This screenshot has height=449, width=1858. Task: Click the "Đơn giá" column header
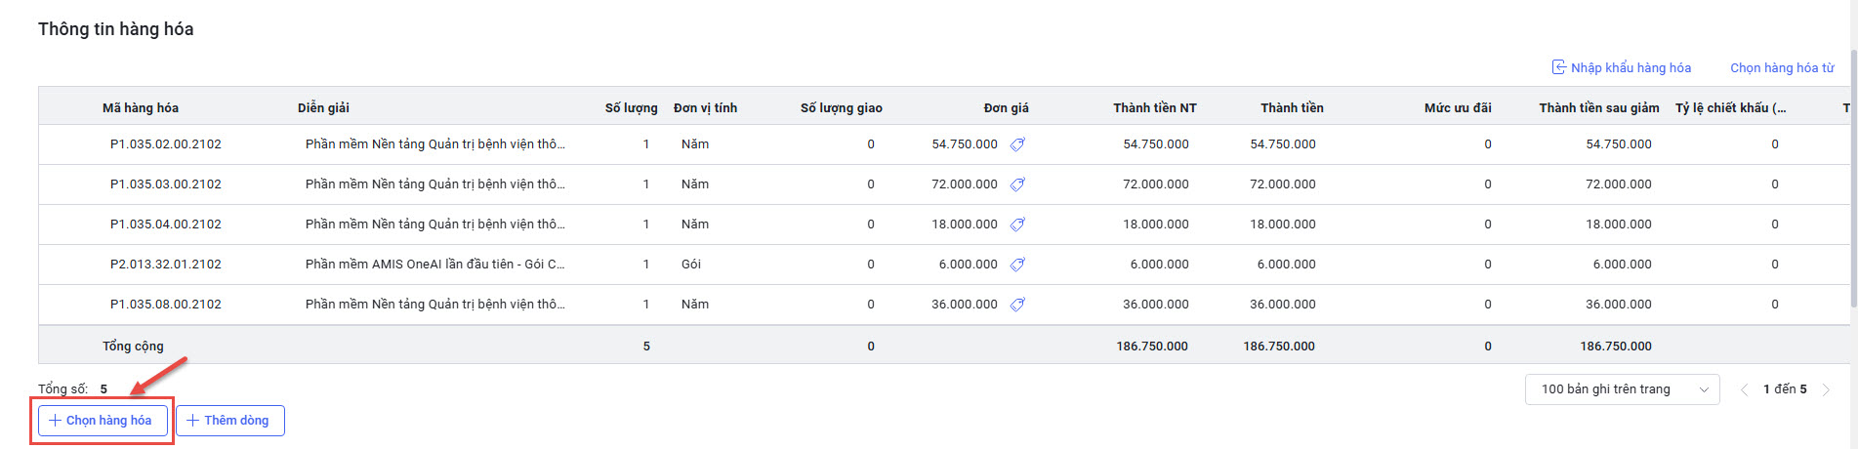pyautogui.click(x=1006, y=108)
